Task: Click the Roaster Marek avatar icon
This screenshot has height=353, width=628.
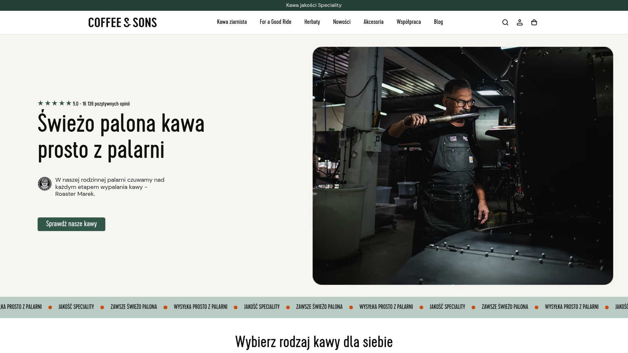Action: (45, 184)
